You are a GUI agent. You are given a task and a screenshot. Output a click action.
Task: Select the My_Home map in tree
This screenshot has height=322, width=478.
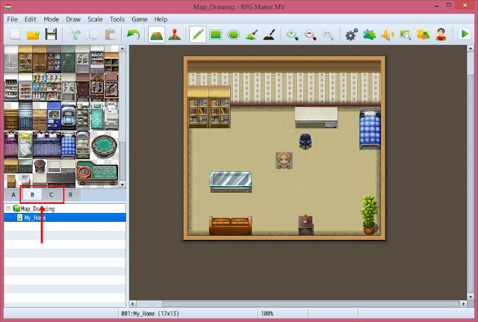click(35, 217)
